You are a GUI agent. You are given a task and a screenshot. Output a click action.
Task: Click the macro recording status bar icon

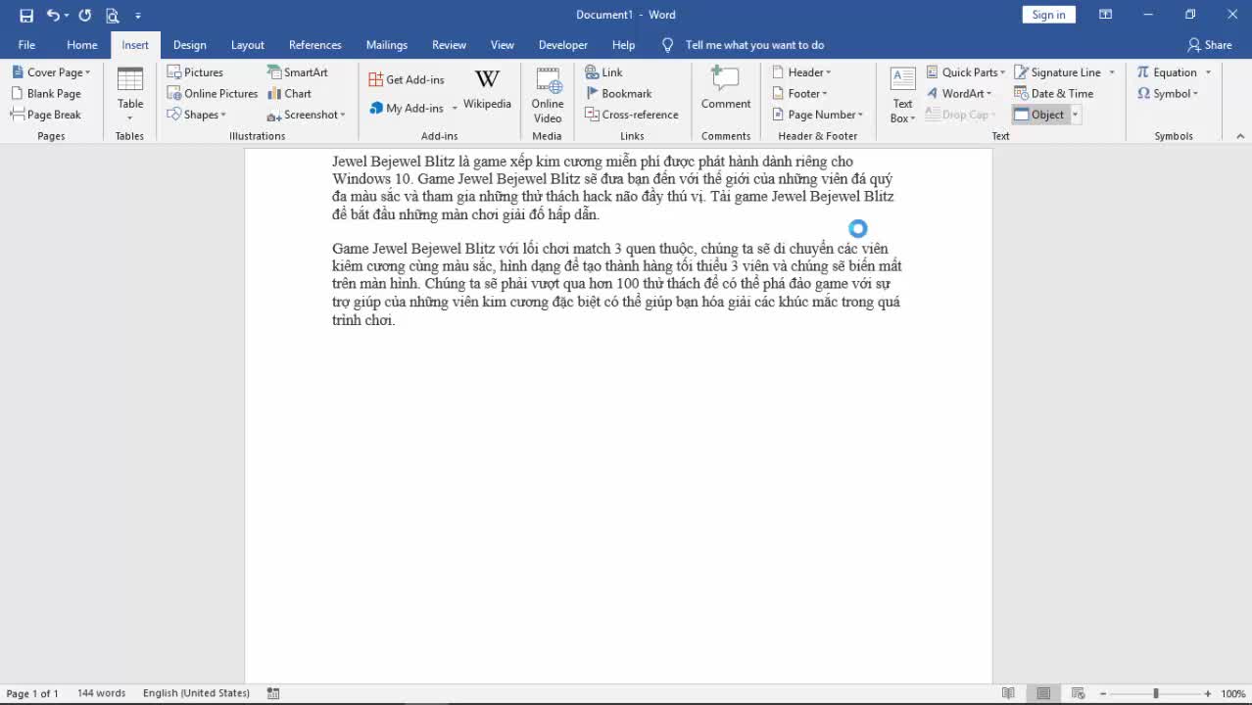tap(273, 693)
